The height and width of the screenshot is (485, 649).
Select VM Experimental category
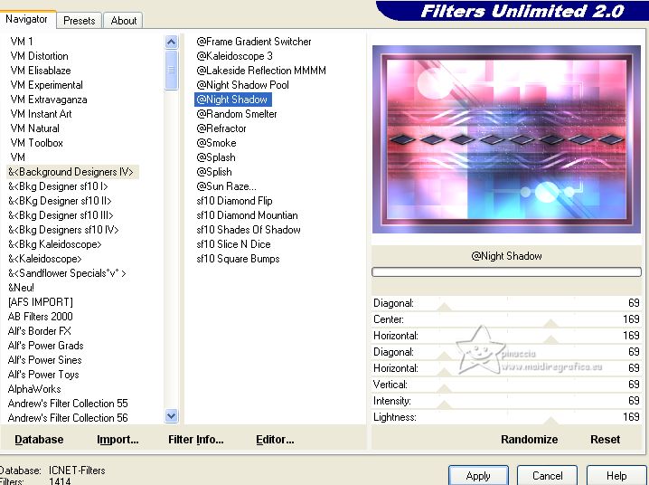(x=46, y=85)
